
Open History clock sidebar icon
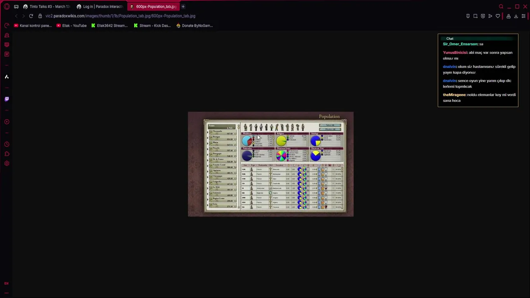coord(7,144)
